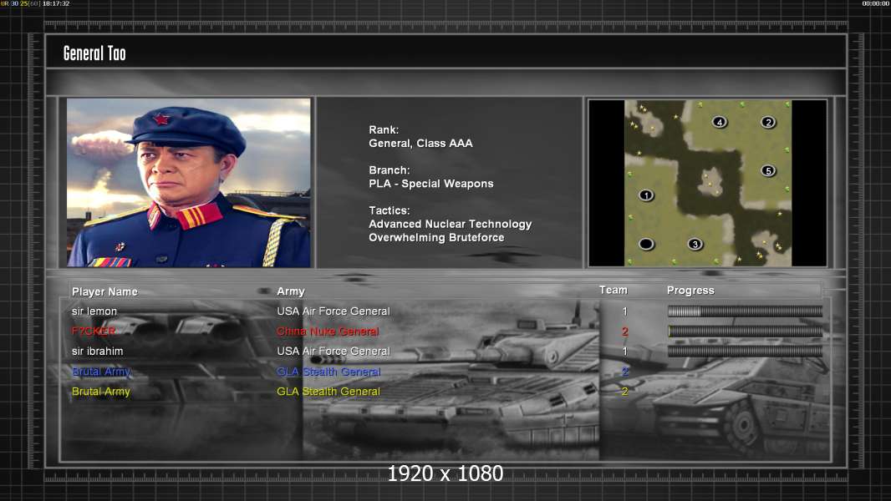Click the 1920 x 1080 resolution label
Image resolution: width=891 pixels, height=501 pixels.
[x=445, y=473]
